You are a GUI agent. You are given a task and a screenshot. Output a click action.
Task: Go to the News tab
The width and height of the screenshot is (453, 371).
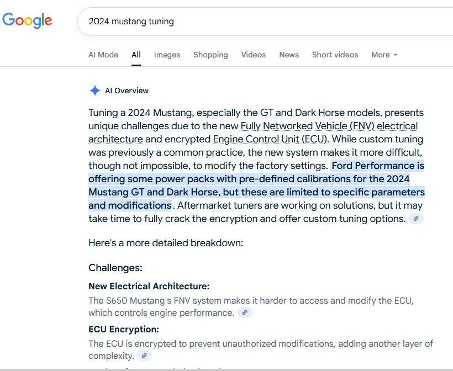tap(289, 55)
